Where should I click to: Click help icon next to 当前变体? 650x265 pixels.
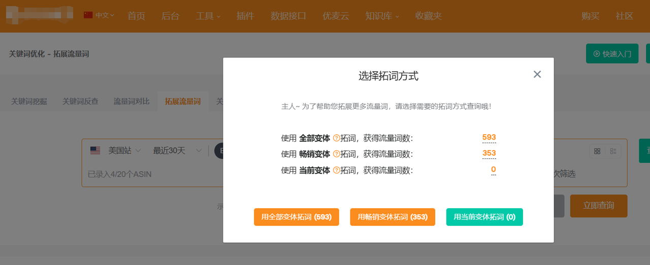click(x=336, y=170)
